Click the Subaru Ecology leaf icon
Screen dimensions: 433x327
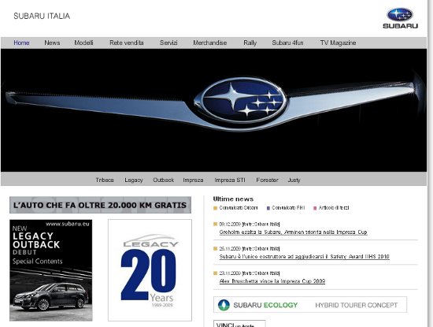224,305
